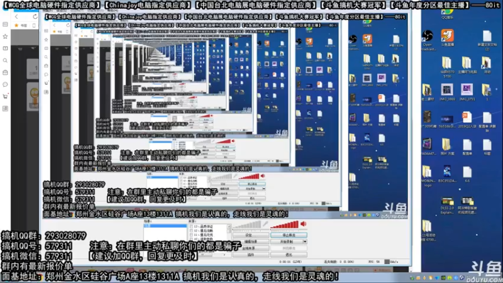This screenshot has height=283, width=503.
Task: Click the microphone icon in OBS mixer
Action: click(265, 224)
